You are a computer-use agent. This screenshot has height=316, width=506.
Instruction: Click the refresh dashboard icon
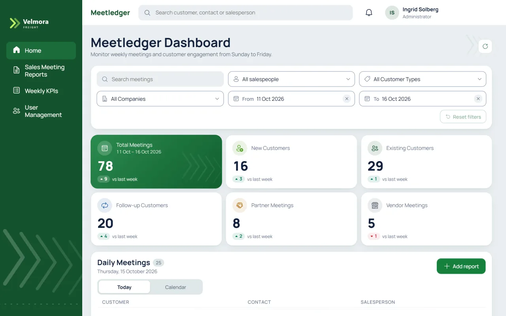(485, 46)
